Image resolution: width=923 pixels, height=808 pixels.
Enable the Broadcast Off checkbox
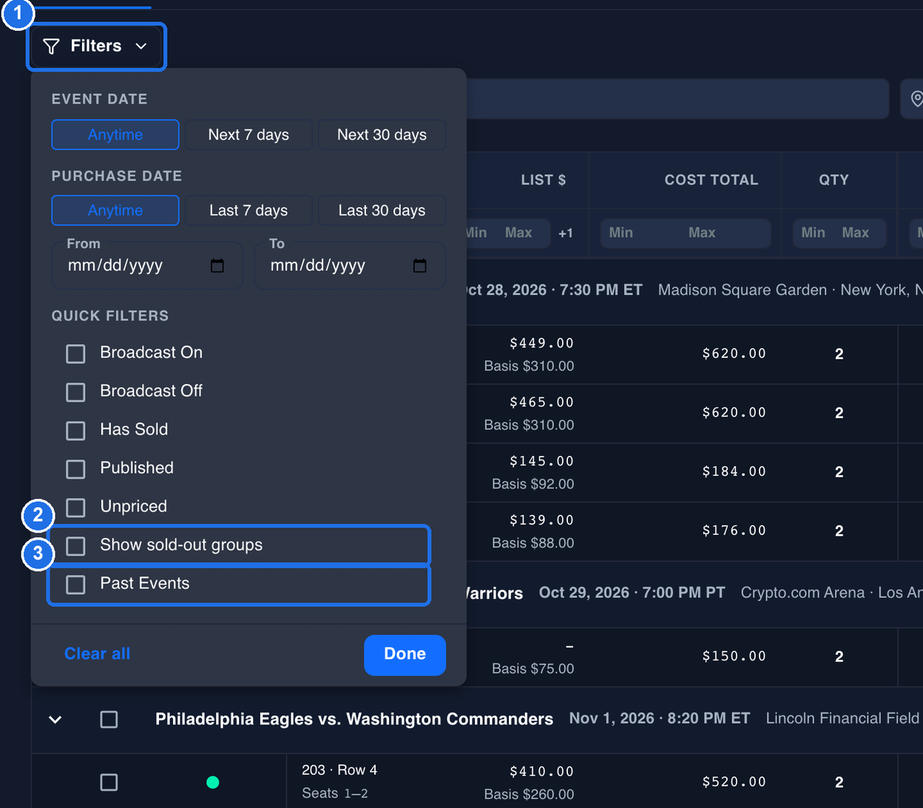[75, 391]
